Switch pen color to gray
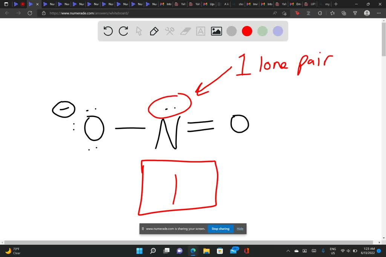Screen dimensions: 386x257 pos(231,31)
